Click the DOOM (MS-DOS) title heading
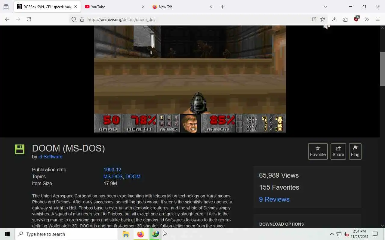 pos(68,148)
